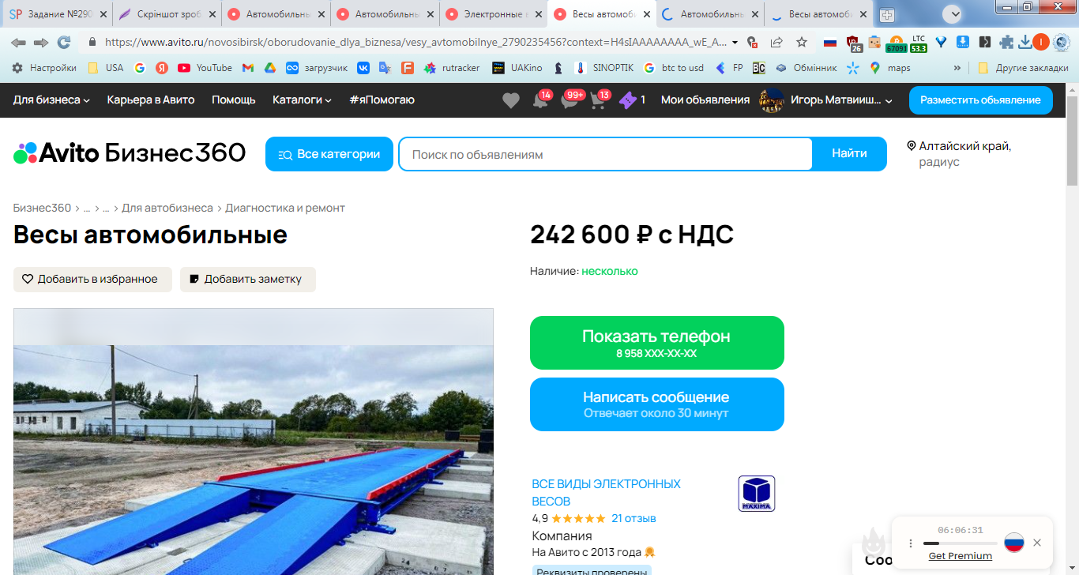Open the Диагностика и ремонт breadcrumb
The image size is (1079, 575).
pyautogui.click(x=285, y=209)
